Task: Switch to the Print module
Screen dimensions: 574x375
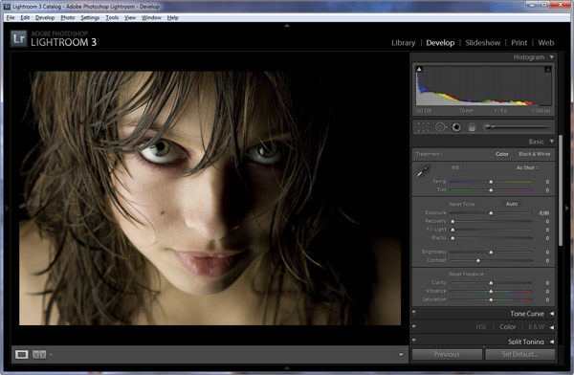Action: click(519, 43)
